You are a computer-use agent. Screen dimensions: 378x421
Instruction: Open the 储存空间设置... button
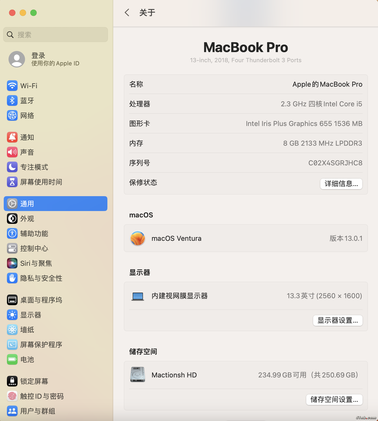tap(334, 399)
